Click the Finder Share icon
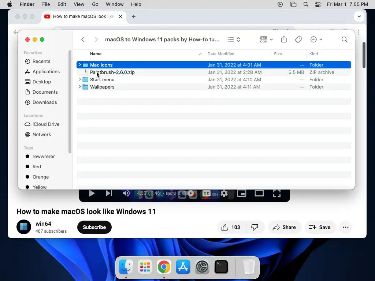Image resolution: width=375 pixels, height=281 pixels. pyautogui.click(x=284, y=39)
